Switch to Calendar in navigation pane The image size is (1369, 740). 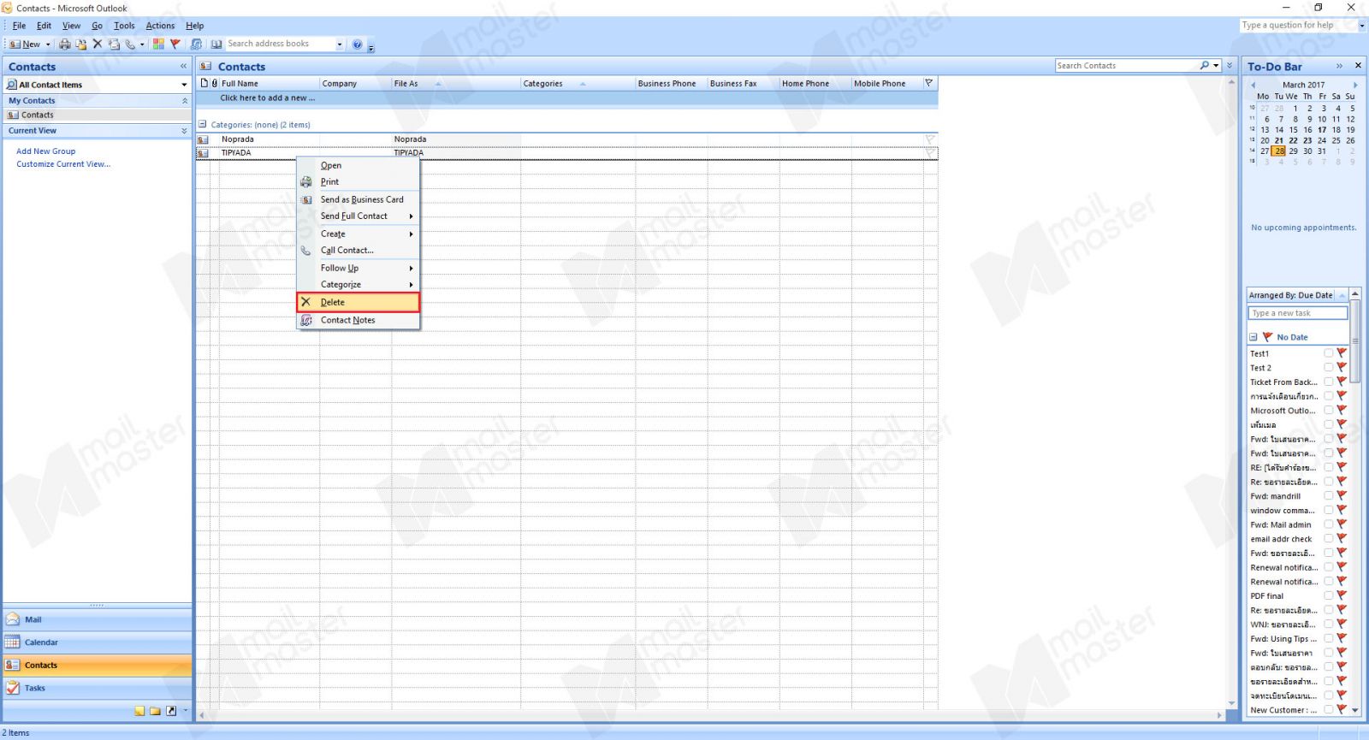click(98, 642)
